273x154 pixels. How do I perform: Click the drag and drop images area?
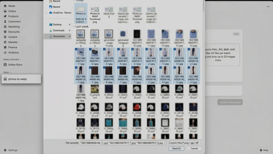(x=222, y=55)
